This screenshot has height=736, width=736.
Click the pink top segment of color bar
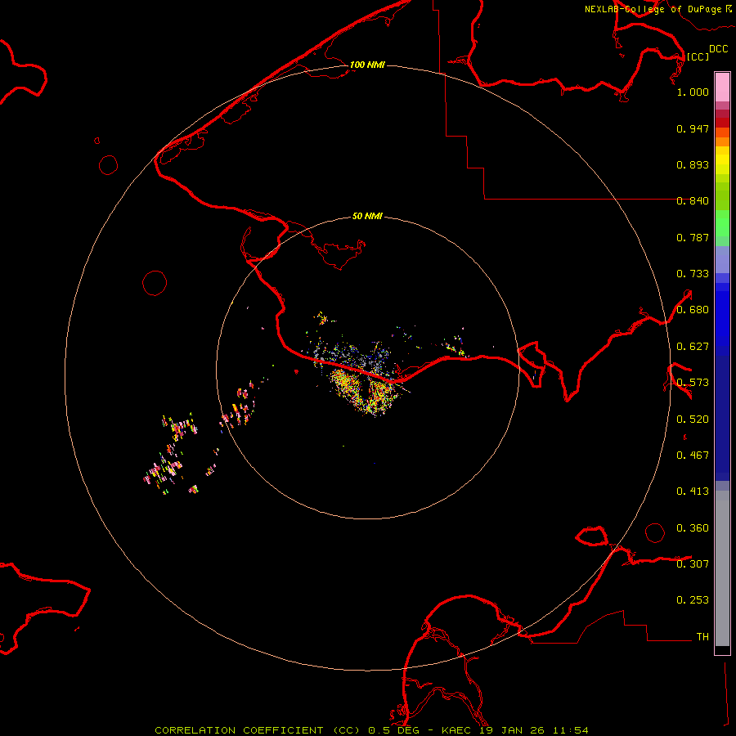tap(722, 87)
